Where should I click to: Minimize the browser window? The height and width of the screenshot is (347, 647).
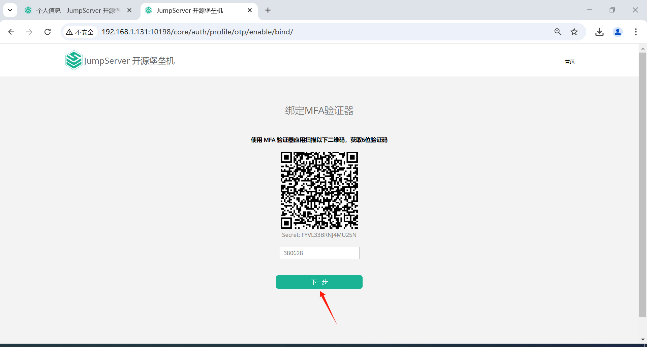click(589, 10)
